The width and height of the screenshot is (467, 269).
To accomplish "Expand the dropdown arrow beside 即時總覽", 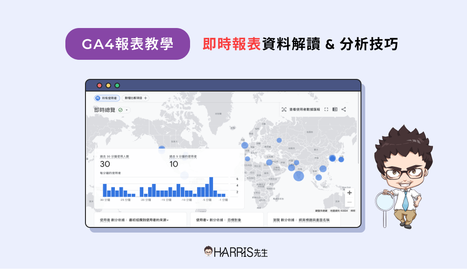I will 127,110.
